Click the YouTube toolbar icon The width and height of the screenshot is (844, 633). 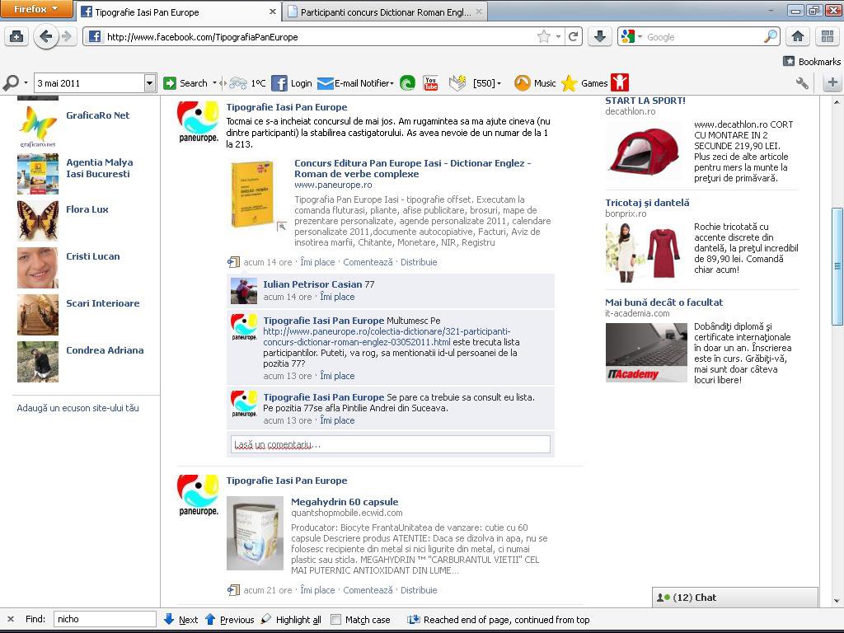coord(430,83)
